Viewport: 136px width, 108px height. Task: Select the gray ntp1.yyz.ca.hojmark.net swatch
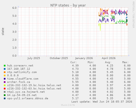pyautogui.click(x=5, y=92)
